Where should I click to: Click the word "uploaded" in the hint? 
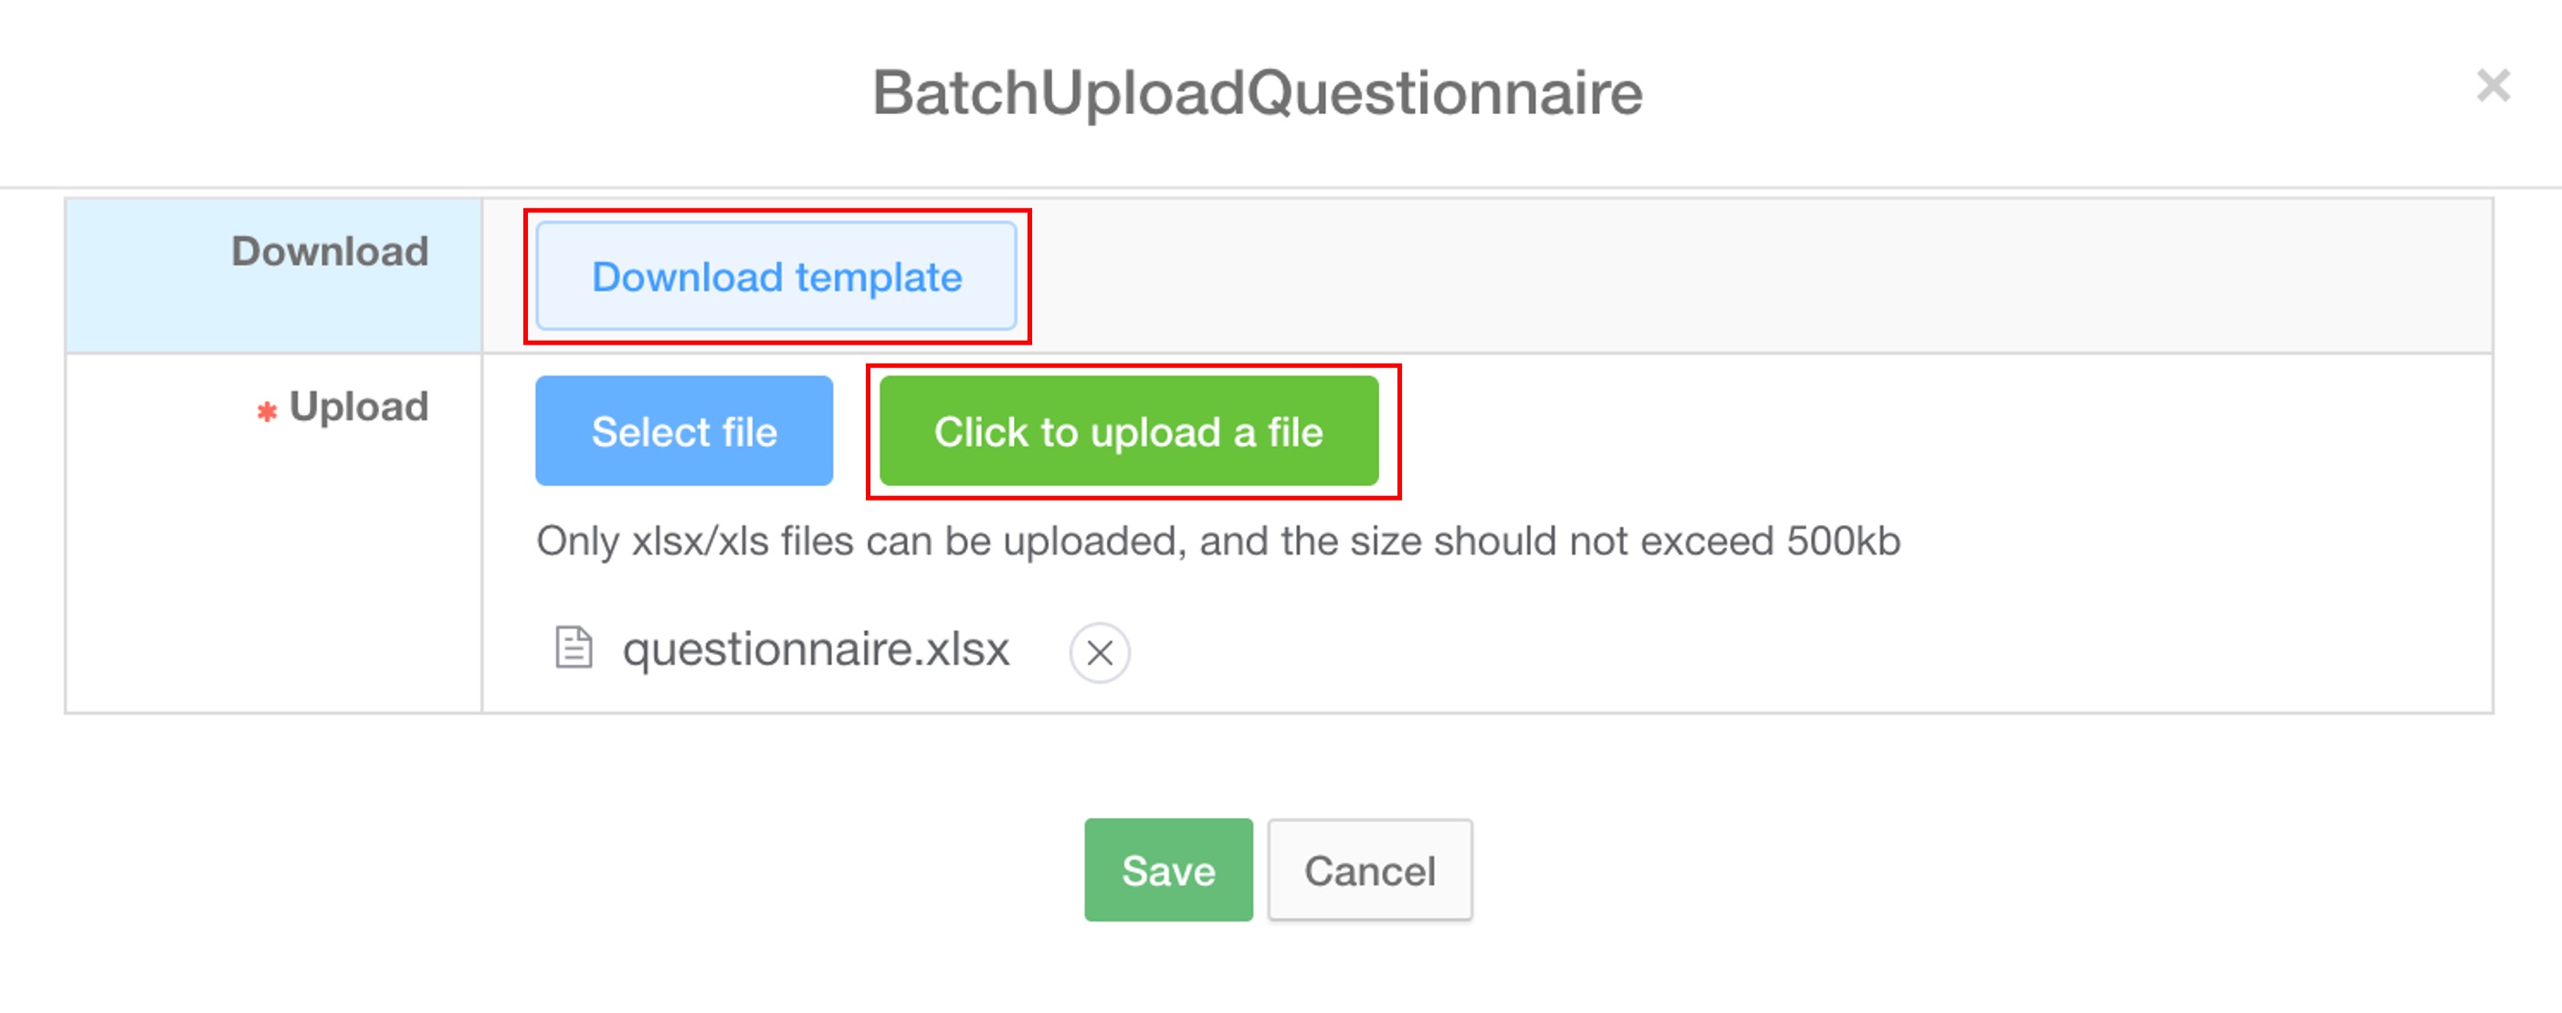pyautogui.click(x=1094, y=542)
